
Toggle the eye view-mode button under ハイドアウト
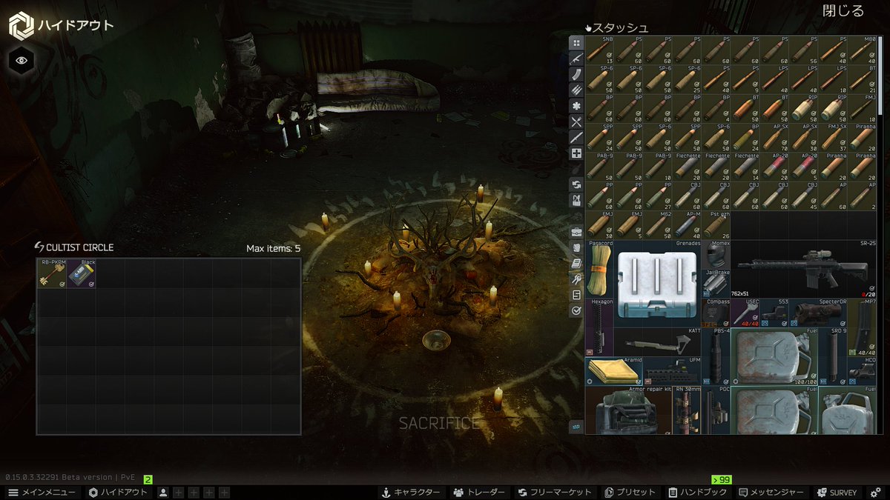22,60
